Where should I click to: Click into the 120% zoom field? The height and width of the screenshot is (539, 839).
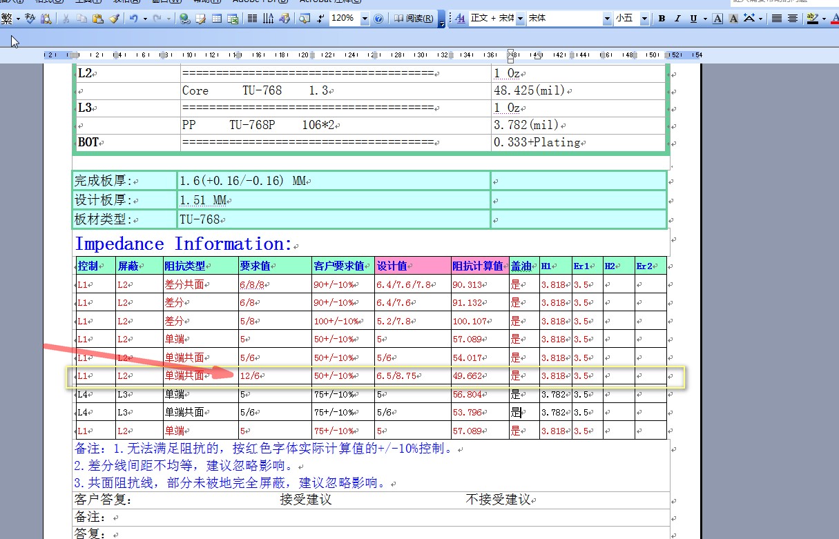pos(345,19)
